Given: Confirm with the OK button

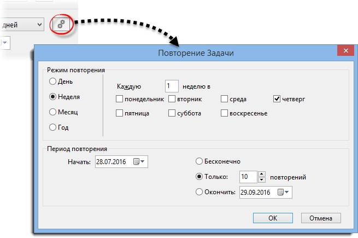Looking at the screenshot, I should (x=273, y=218).
